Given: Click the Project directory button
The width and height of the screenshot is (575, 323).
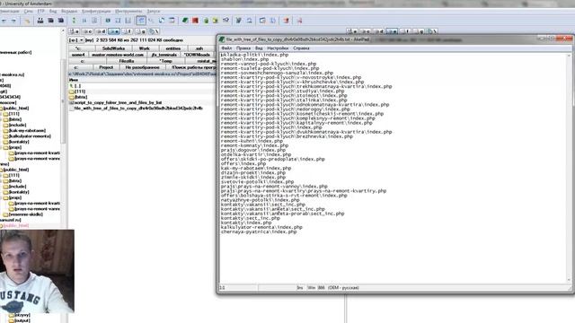Looking at the screenshot, I should (106, 67).
